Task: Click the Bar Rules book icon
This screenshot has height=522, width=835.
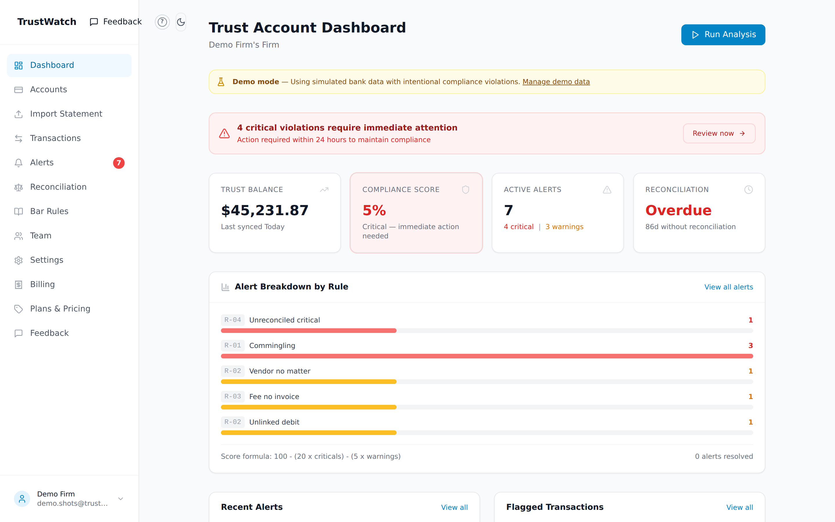Action: tap(19, 211)
